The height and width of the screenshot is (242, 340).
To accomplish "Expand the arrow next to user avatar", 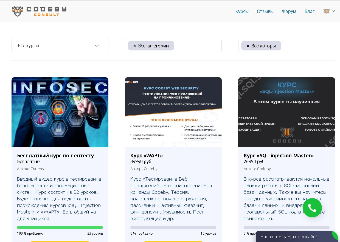I will click(334, 11).
